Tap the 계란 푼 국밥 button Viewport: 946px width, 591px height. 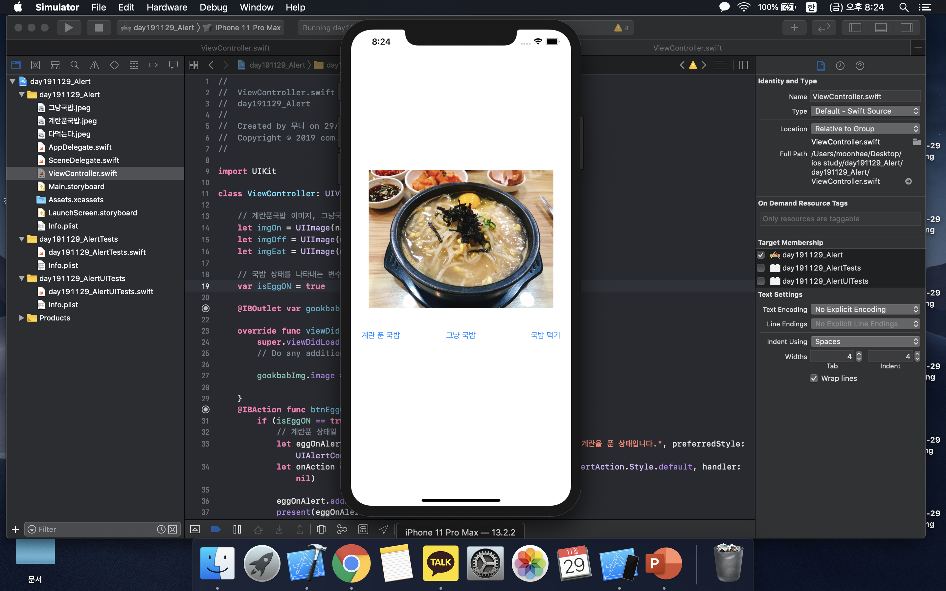380,335
